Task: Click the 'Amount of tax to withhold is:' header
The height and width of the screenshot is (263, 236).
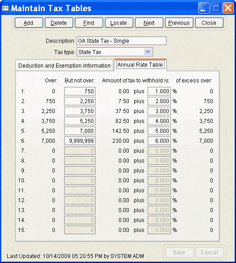Action: coord(136,81)
